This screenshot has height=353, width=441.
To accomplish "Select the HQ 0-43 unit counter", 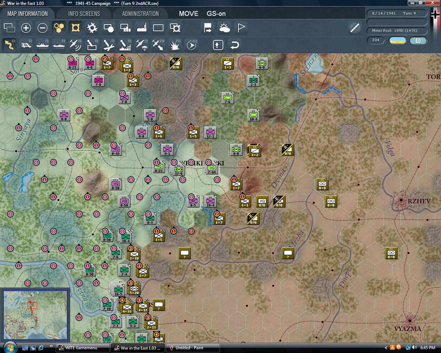I will pyautogui.click(x=116, y=149).
